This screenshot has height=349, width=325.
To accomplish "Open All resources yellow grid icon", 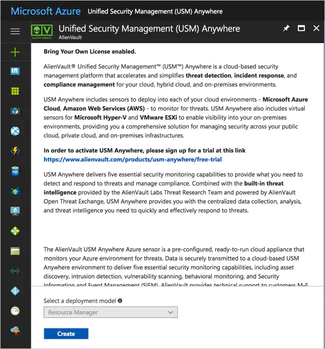I will point(15,91).
